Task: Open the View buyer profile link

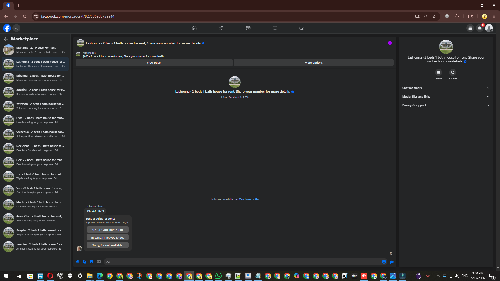Action: [249, 199]
